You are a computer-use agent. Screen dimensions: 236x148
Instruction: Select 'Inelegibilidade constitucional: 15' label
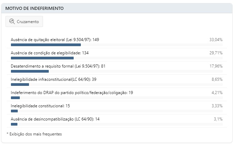click(40, 106)
